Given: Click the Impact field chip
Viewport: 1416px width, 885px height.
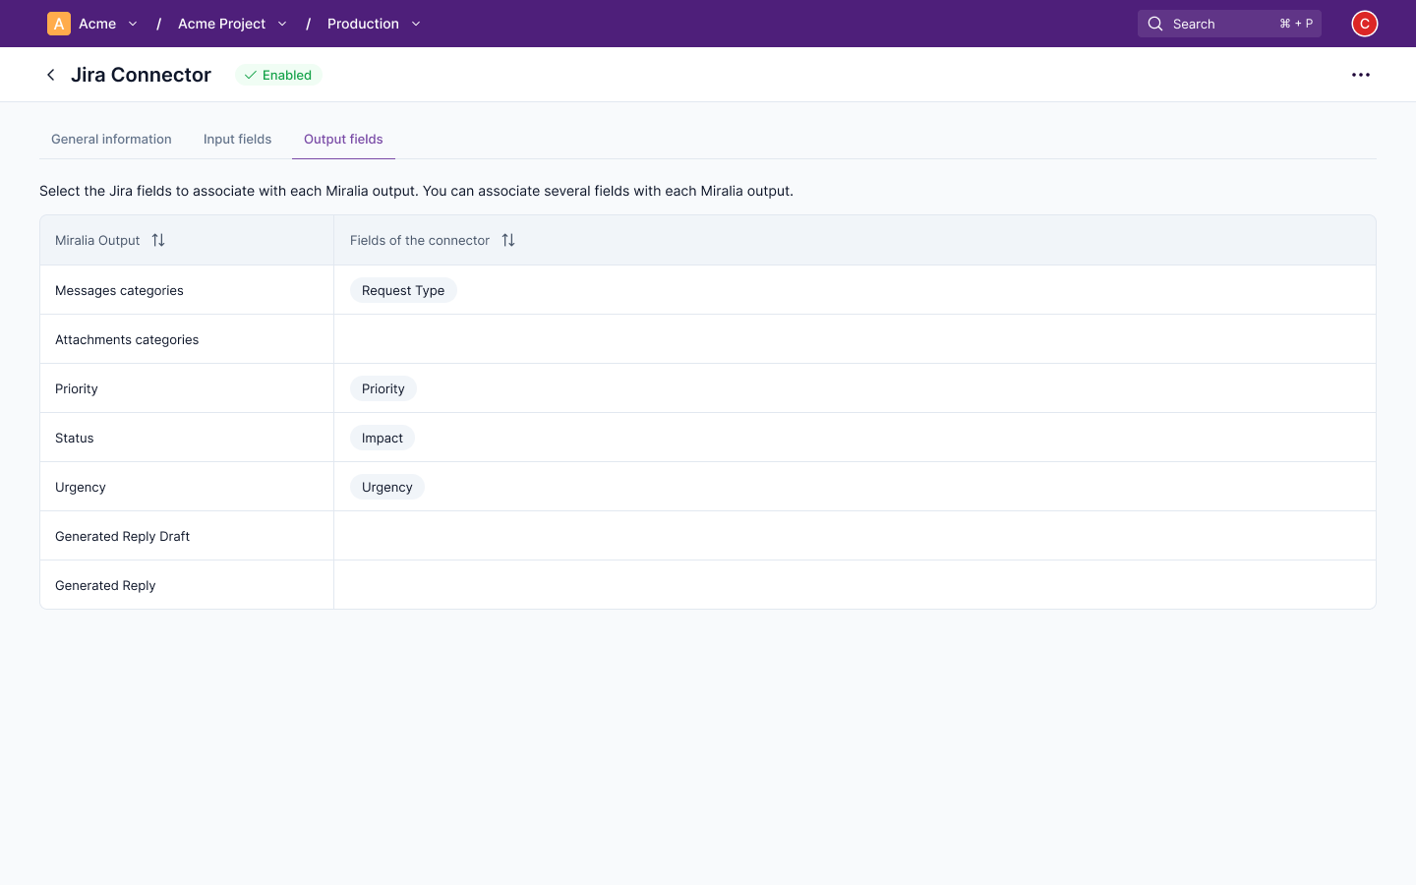Looking at the screenshot, I should (x=383, y=438).
